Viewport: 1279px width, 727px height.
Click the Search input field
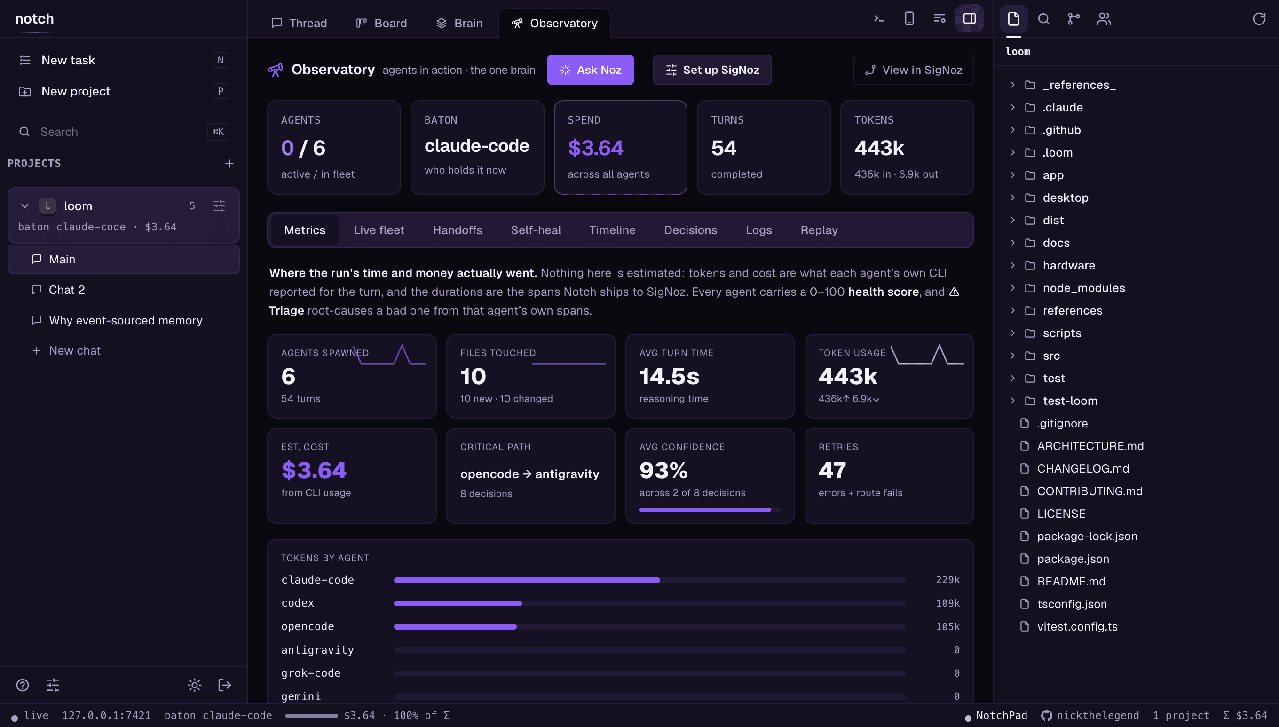click(x=123, y=132)
